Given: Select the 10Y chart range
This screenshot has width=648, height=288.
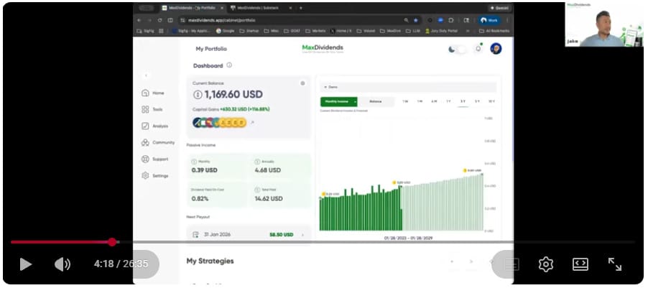Looking at the screenshot, I should coord(491,102).
